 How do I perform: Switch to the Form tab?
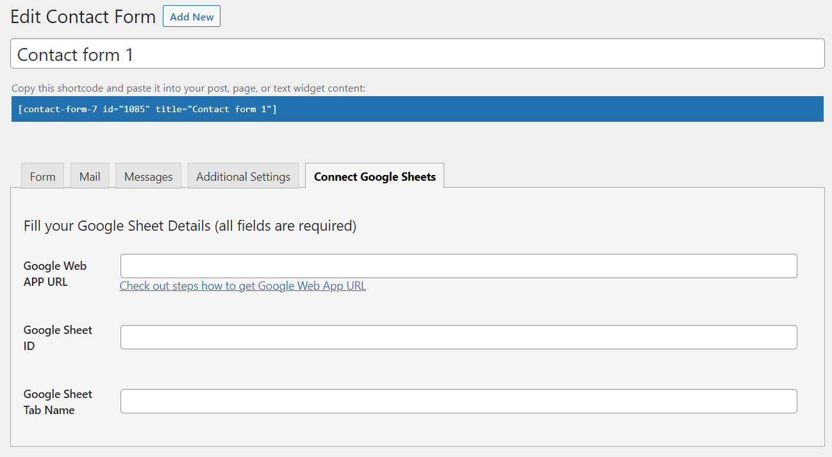click(43, 176)
